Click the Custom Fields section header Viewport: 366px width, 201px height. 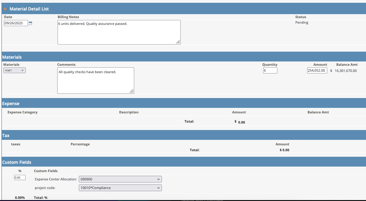[x=17, y=162]
